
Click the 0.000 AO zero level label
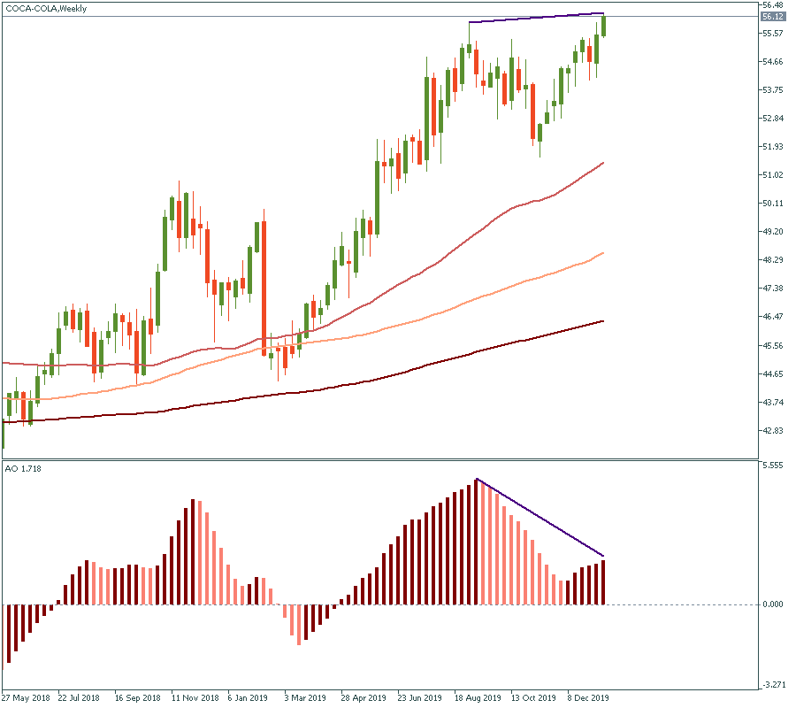click(772, 604)
